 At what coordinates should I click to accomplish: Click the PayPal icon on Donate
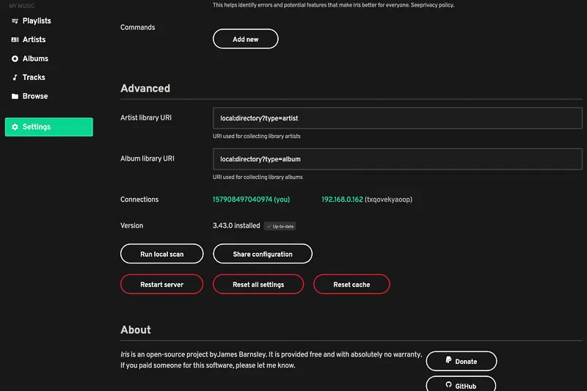(x=448, y=361)
